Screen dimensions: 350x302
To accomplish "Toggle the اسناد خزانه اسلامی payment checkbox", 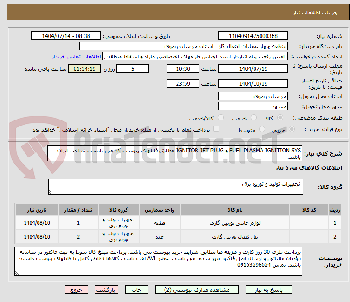I will [x=215, y=130].
